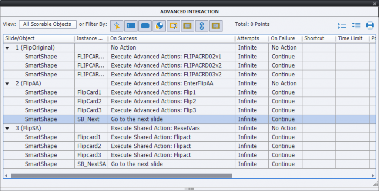Filter by text entry boxes icon
Viewport: 379px width, 191px height.
click(131, 25)
